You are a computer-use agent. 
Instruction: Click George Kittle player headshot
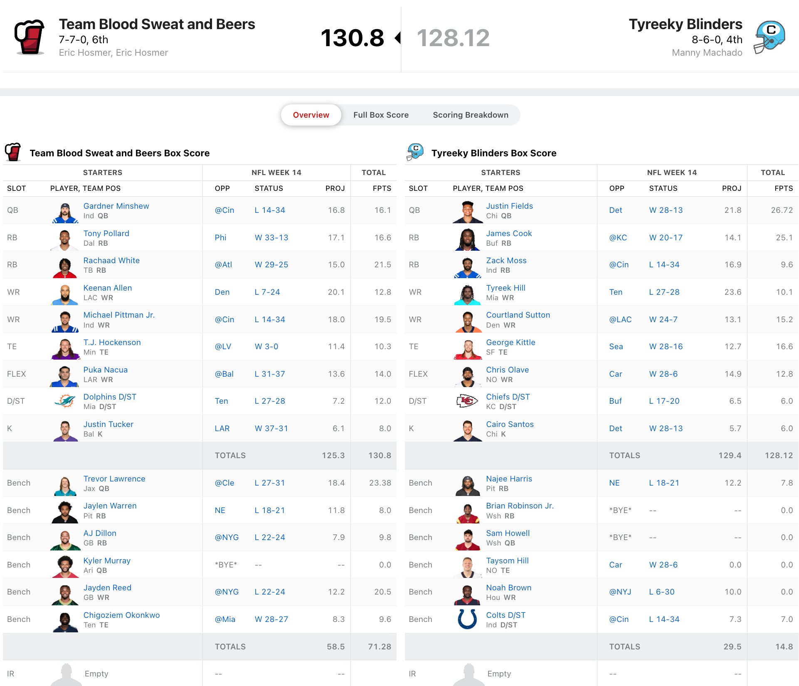tap(467, 348)
